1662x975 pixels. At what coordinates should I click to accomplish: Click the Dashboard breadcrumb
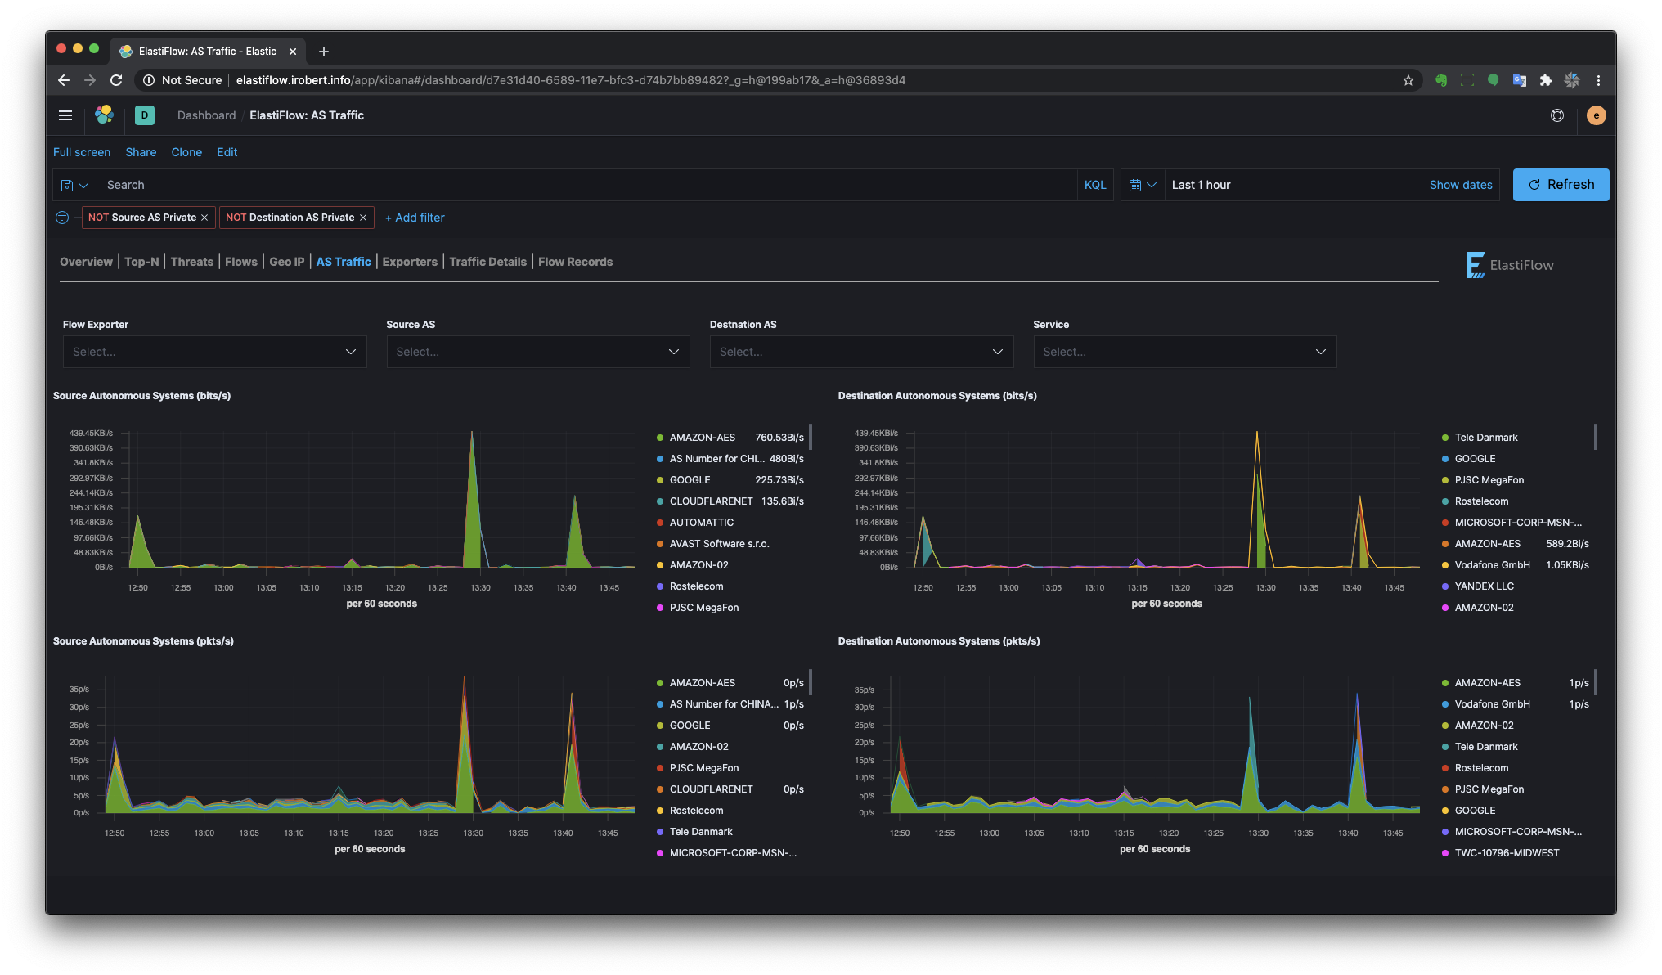(x=206, y=115)
